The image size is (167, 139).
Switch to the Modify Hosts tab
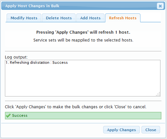(x=24, y=18)
